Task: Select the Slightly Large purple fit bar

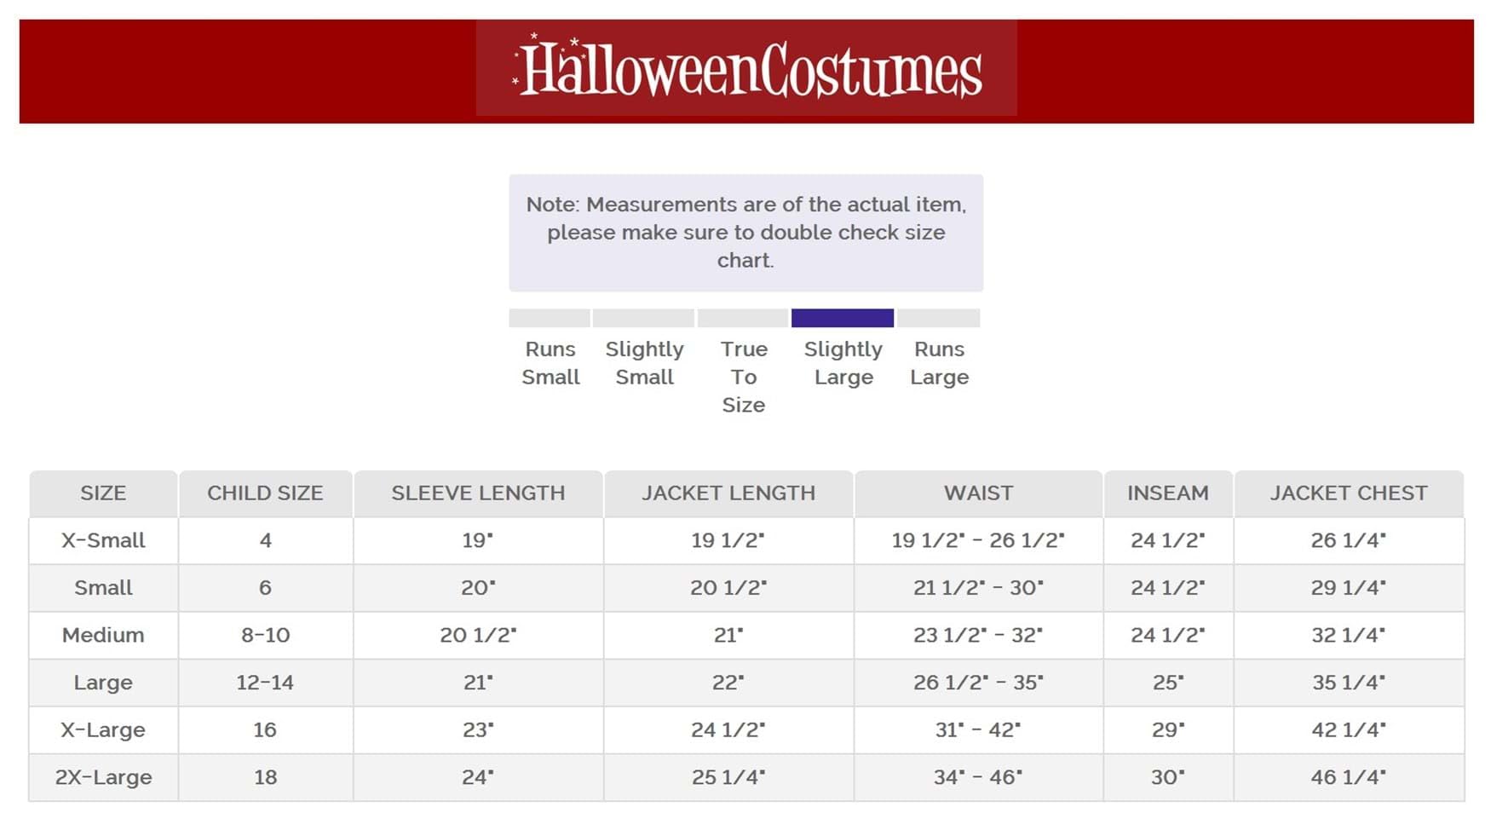Action: pyautogui.click(x=843, y=318)
